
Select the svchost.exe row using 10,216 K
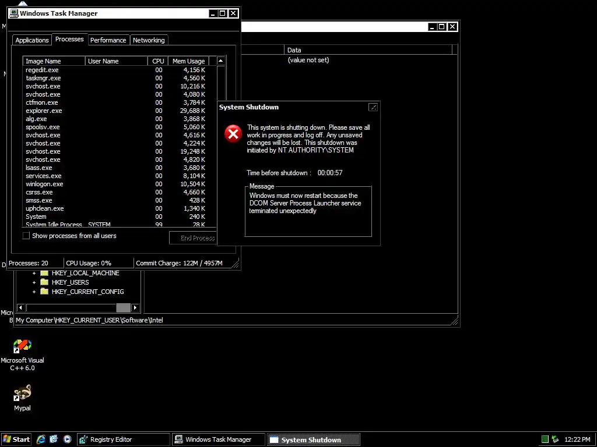coord(119,86)
